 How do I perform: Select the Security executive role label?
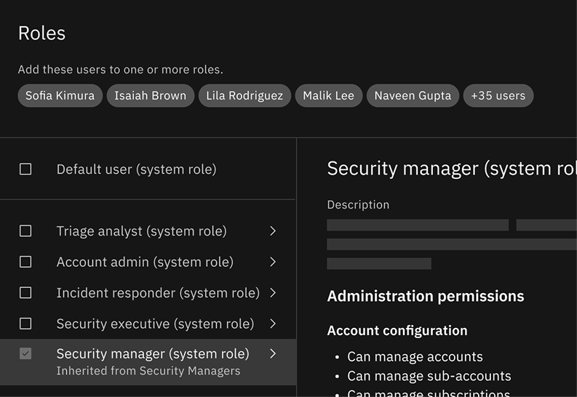pyautogui.click(x=155, y=324)
